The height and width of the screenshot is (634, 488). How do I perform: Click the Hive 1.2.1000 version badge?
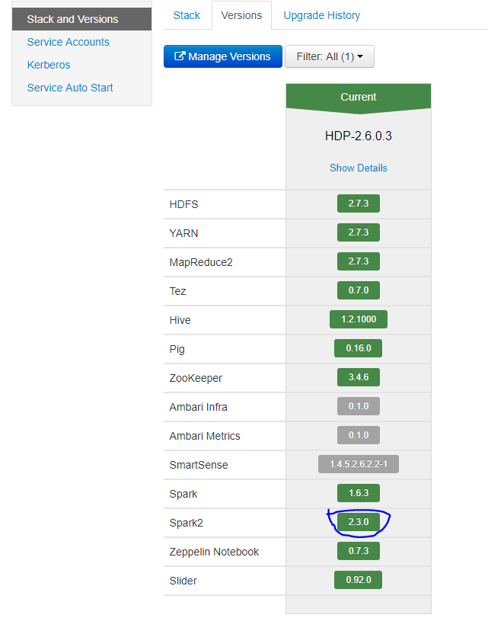point(358,319)
